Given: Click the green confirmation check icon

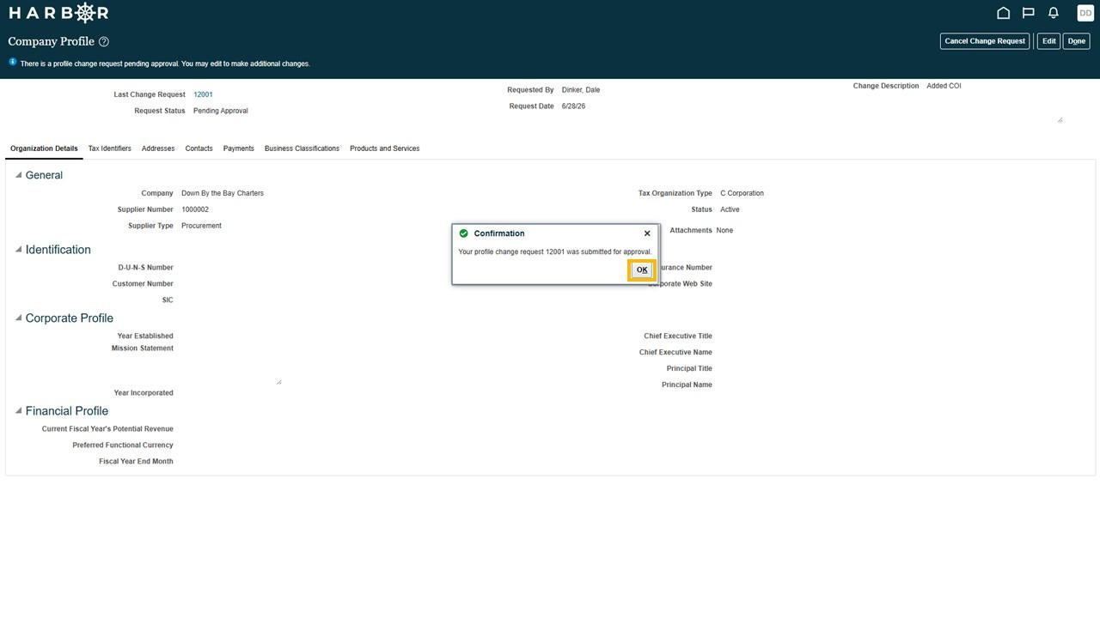Looking at the screenshot, I should (464, 233).
